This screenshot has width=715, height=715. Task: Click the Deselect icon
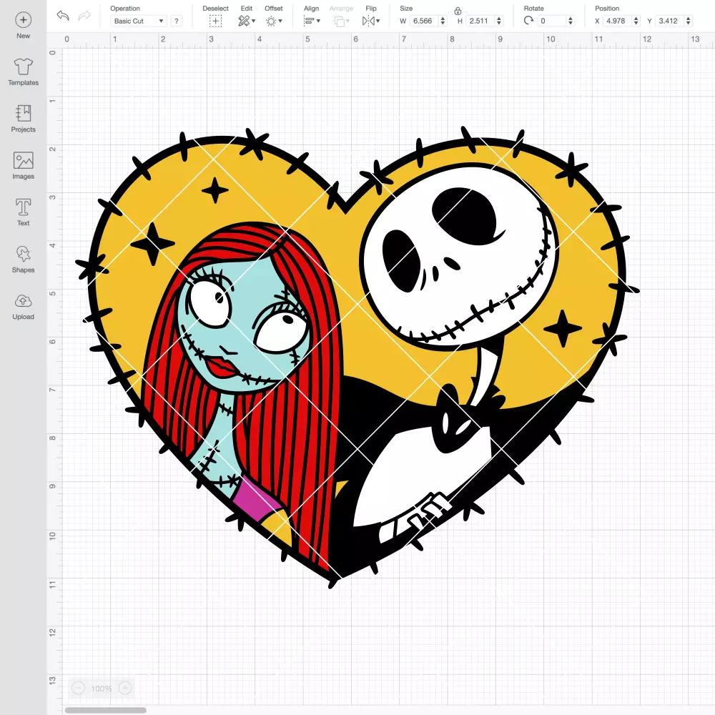[x=215, y=21]
